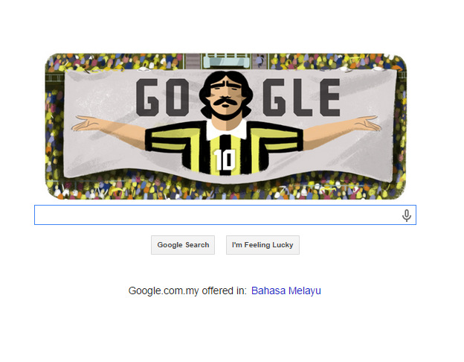Open the Bahasa Melayu language link
The image size is (464, 362).
click(286, 290)
